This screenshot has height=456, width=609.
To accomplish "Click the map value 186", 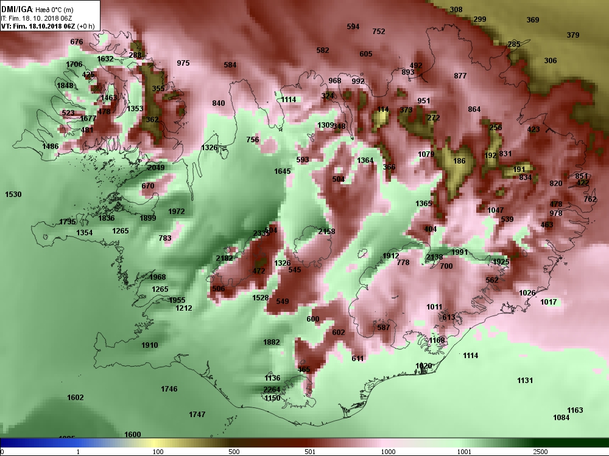I will click(459, 161).
